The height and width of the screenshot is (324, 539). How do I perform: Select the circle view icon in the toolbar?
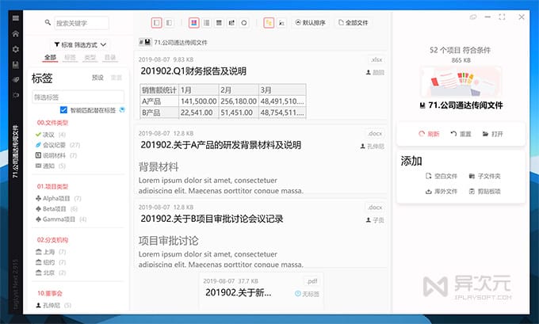click(244, 23)
